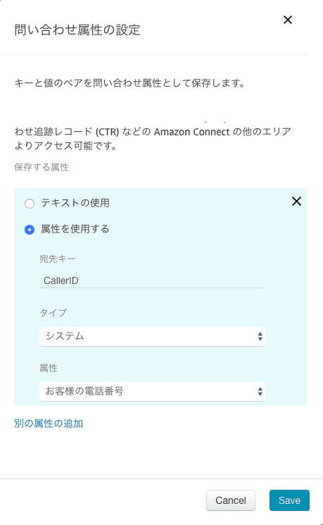Click the arrows icon on the お客様の電話番号 selector
The width and height of the screenshot is (323, 525).
(x=260, y=391)
